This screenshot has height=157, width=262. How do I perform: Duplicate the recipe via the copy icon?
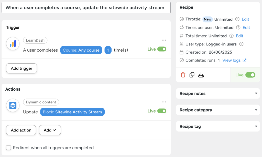coord(192,75)
